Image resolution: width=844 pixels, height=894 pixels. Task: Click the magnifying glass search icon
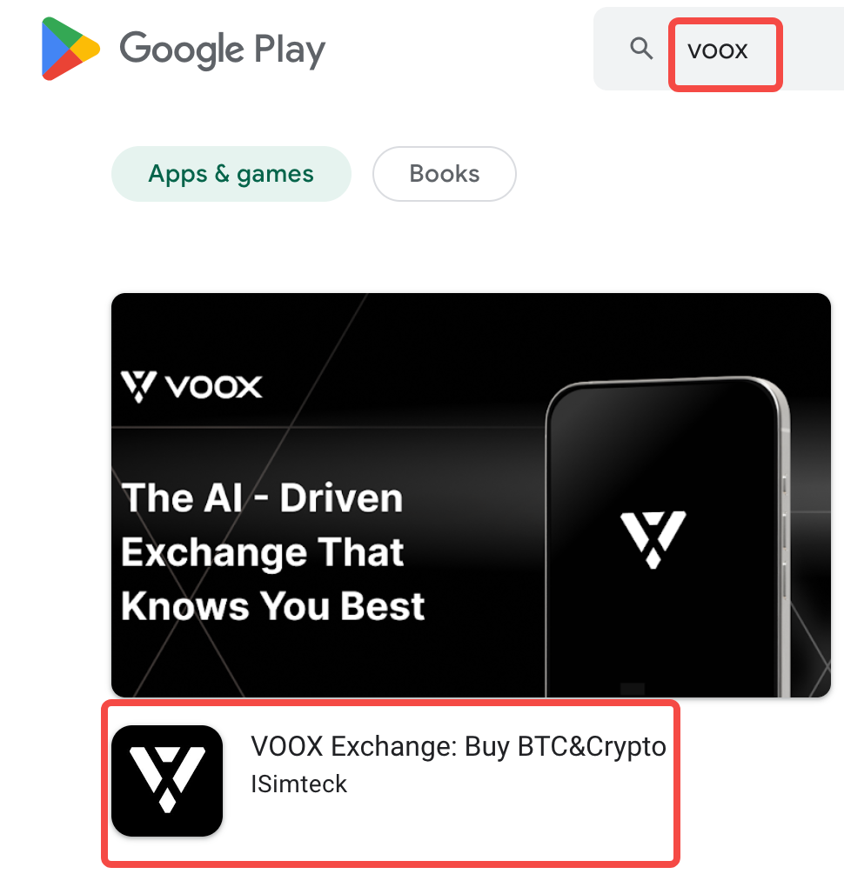tap(641, 49)
